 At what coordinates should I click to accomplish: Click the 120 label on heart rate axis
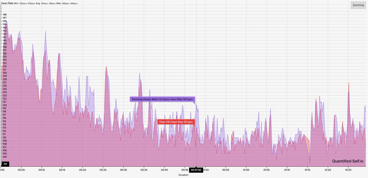4,105
